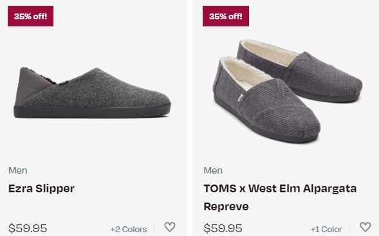This screenshot has height=236, width=379.
Task: Open the West Elm Alpargata product image
Action: click(x=288, y=91)
